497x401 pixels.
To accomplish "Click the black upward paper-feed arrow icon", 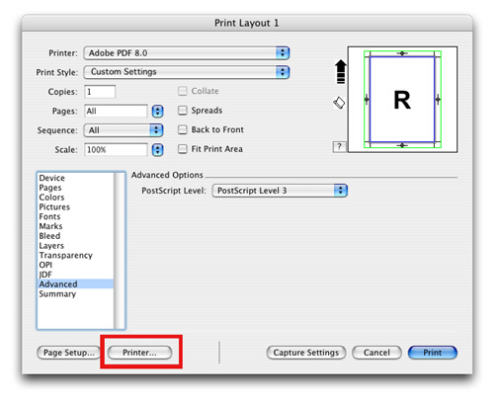I will (341, 72).
